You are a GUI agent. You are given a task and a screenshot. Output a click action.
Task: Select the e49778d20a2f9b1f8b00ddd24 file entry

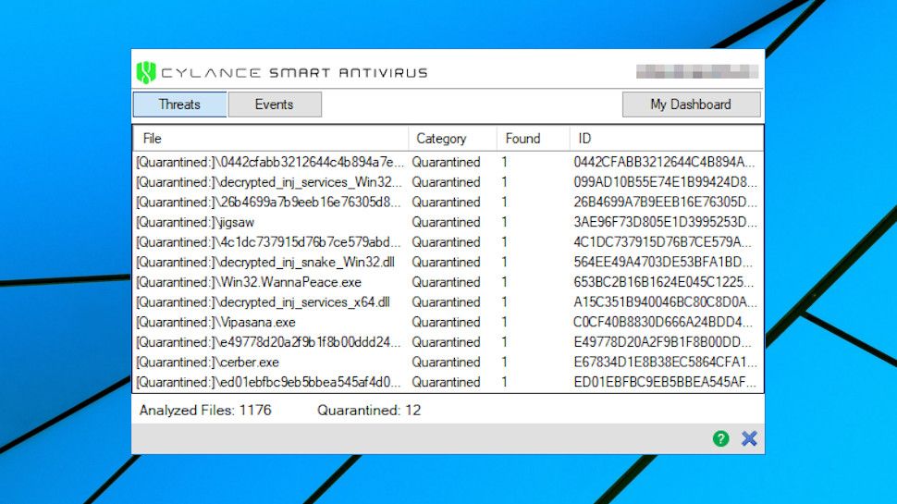268,343
